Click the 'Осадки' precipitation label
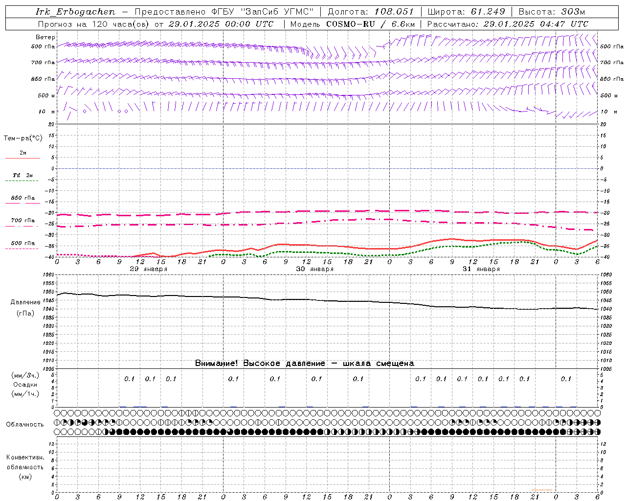 tap(25, 385)
